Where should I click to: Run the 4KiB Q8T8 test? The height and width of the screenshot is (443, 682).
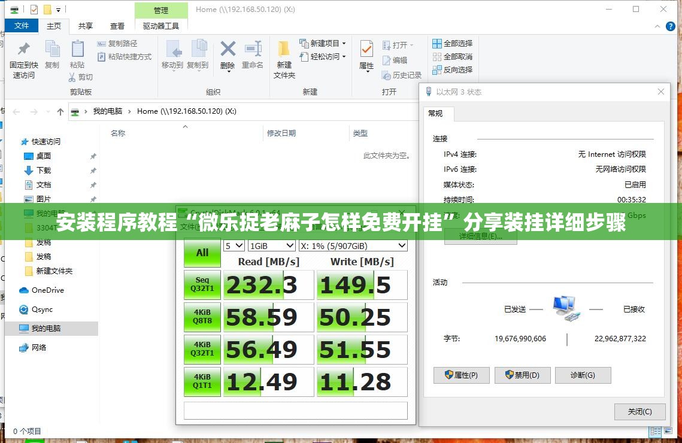(202, 317)
